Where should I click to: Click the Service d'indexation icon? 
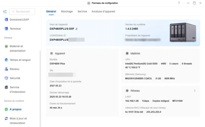click(x=6, y=87)
